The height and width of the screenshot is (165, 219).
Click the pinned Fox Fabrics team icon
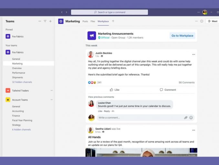coord(8,36)
